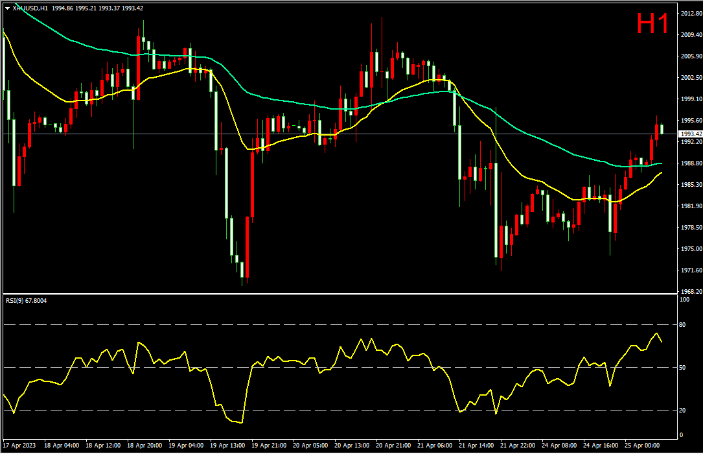
Task: Click the latest candle at the chart's right edge
Action: click(662, 129)
